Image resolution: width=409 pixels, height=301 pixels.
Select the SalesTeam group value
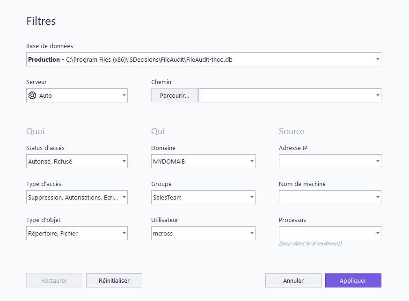(167, 198)
